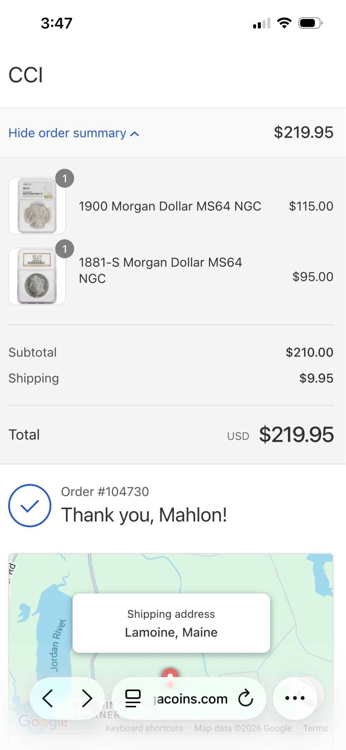The height and width of the screenshot is (750, 346).
Task: Open the map Terms link
Action: tap(315, 728)
